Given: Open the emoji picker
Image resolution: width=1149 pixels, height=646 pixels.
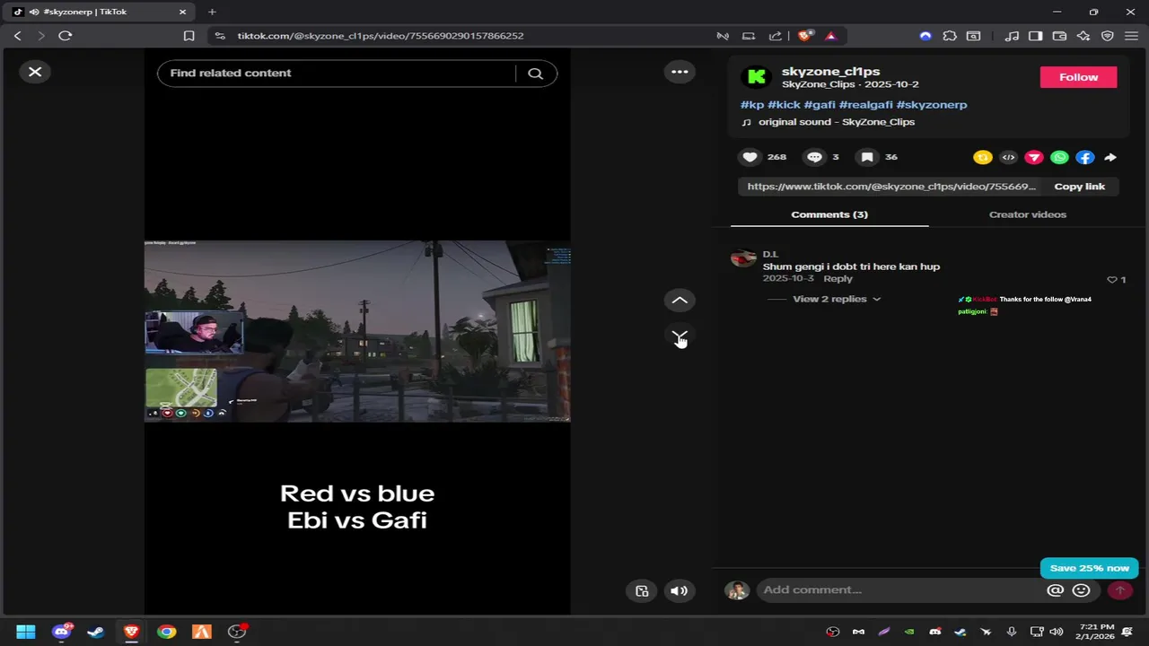Looking at the screenshot, I should pyautogui.click(x=1082, y=590).
